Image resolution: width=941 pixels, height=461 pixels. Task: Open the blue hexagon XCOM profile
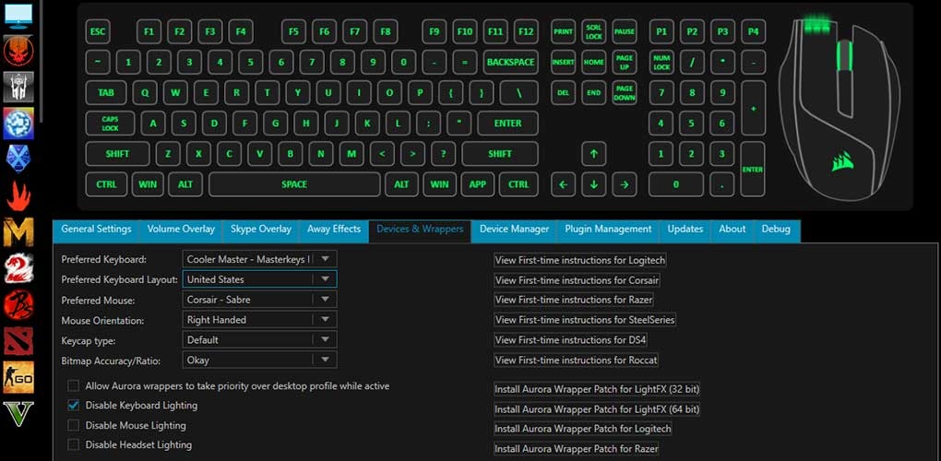click(x=18, y=159)
